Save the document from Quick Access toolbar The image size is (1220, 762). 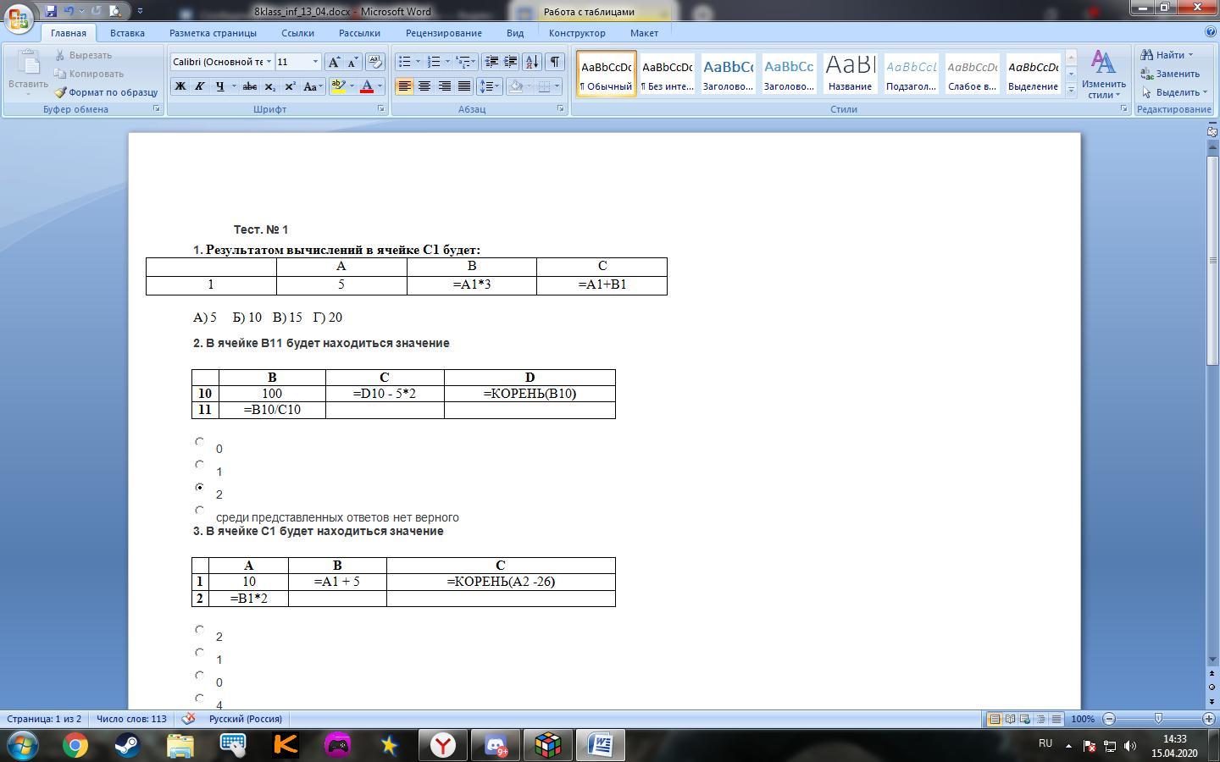[x=51, y=11]
